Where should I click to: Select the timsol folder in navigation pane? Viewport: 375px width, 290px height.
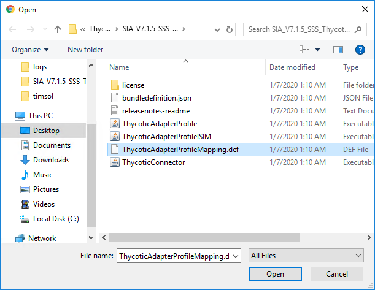37,96
